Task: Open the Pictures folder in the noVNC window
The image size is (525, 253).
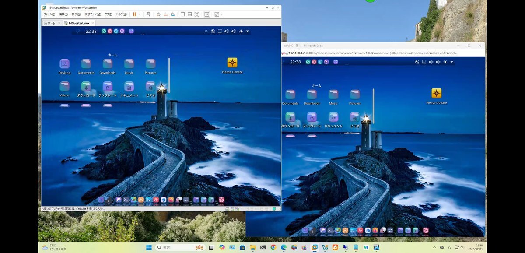Action: tap(355, 97)
